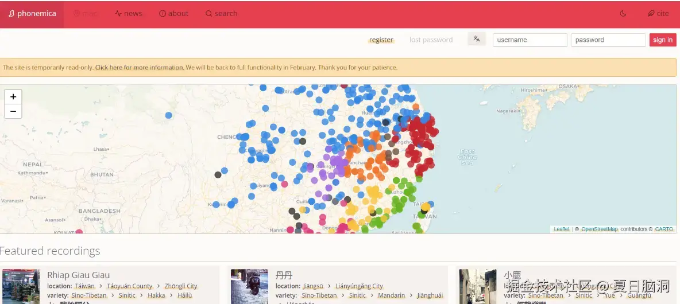Focus the username input field

pos(530,40)
